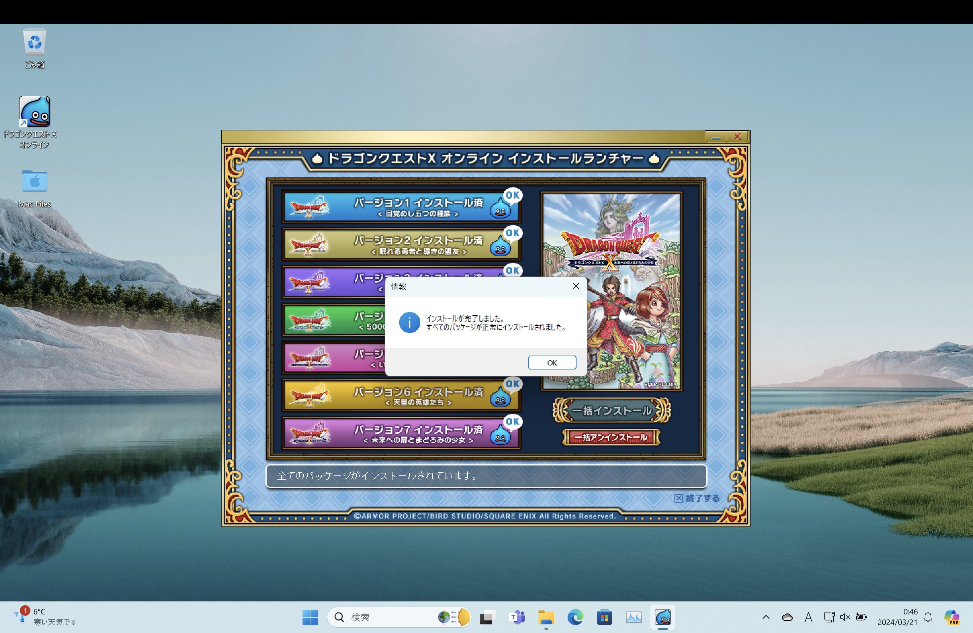The image size is (973, 633).
Task: Click the 一括インストール button
Action: [612, 410]
